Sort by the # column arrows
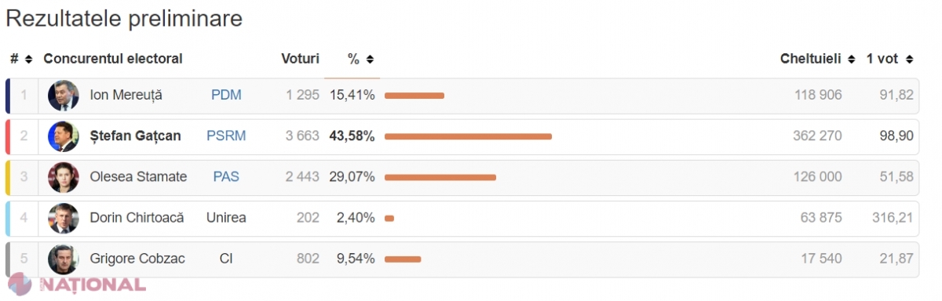Viewport: 942px width, 301px height. (x=28, y=59)
